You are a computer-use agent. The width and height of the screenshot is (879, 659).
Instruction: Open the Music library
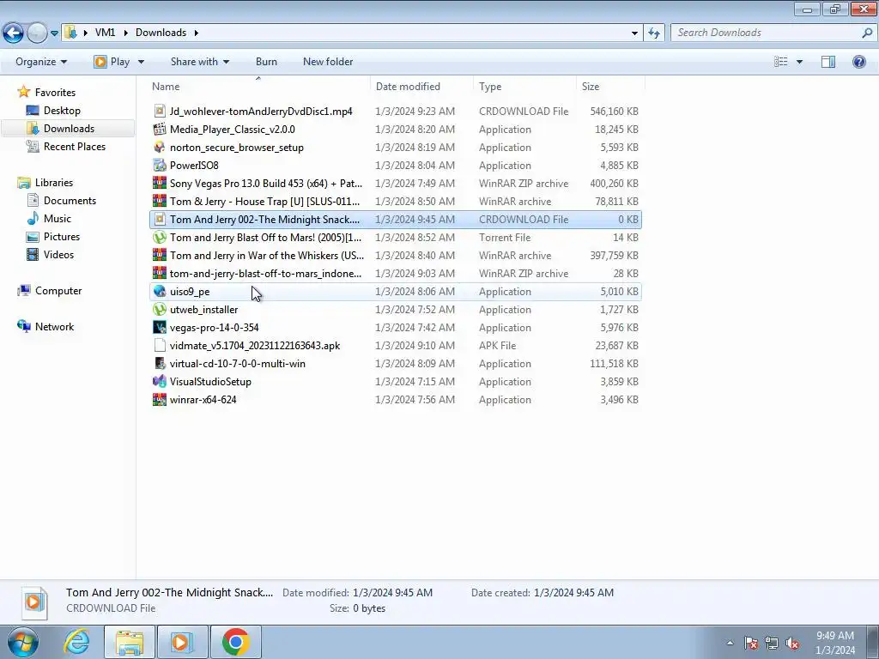49,219
